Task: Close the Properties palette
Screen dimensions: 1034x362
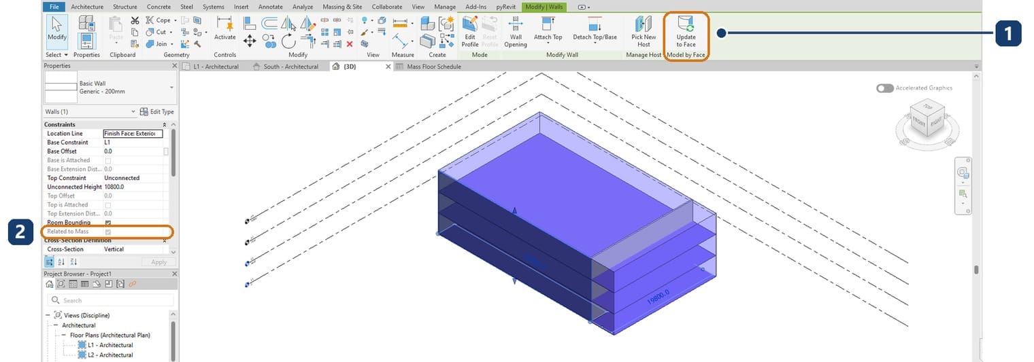Action: tap(174, 66)
